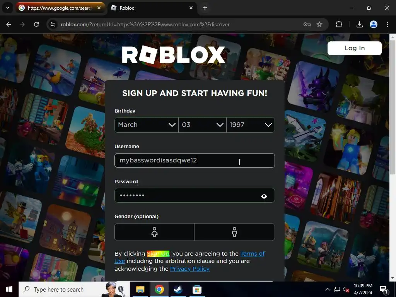
Task: Open the tab search dropdown arrow
Action: pos(8,8)
